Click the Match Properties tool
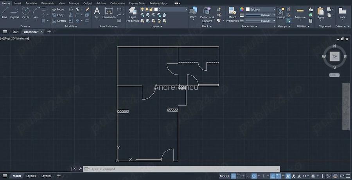Viewport: 352px width, 180px height. pyautogui.click(x=232, y=14)
